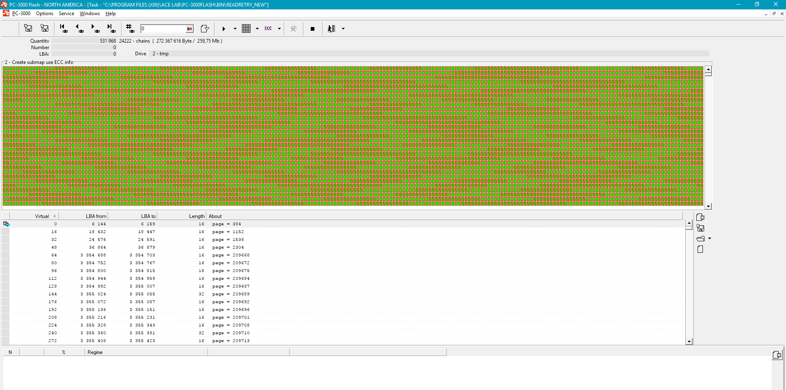Expand the grid view dropdown arrow
786x390 pixels.
pos(257,29)
